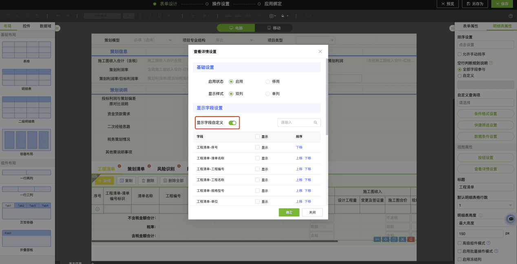The width and height of the screenshot is (517, 264).
Task: Click 下移 for 工程清单-序号
Action: pyautogui.click(x=299, y=147)
